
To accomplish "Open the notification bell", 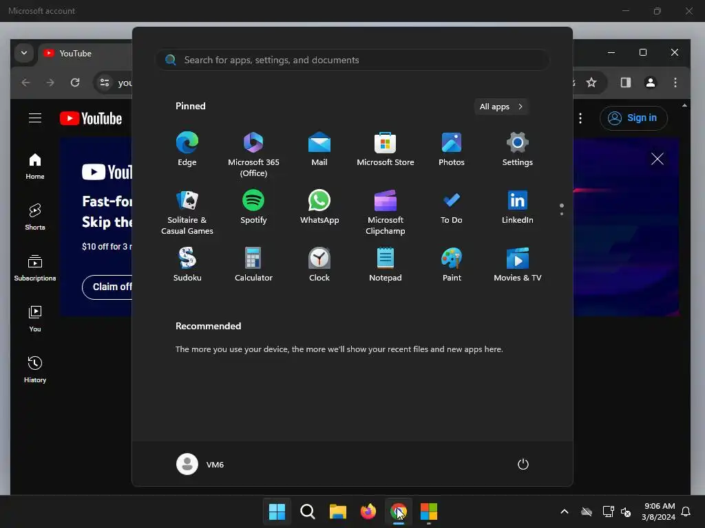I will point(686,511).
